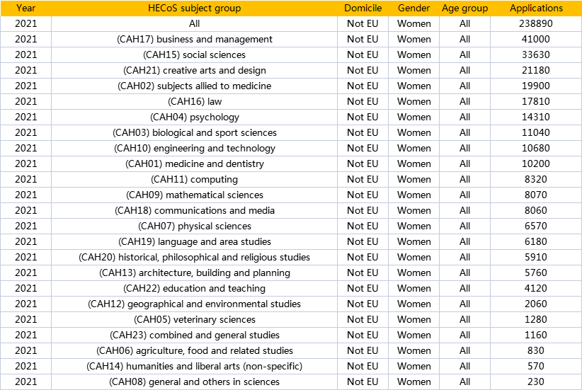Click the veterinary sciences subject cell
The image size is (582, 390).
(x=194, y=319)
